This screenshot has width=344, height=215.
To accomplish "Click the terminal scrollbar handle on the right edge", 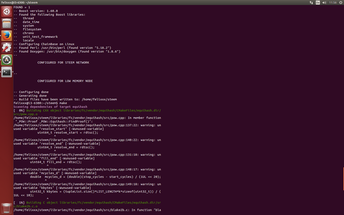I will [343, 179].
